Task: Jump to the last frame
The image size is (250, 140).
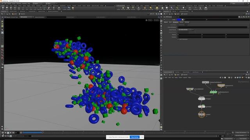Action: [x=13, y=133]
